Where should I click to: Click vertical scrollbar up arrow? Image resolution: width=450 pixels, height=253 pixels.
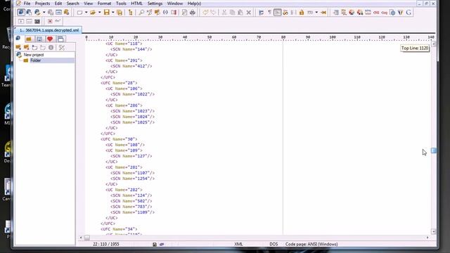(434, 44)
